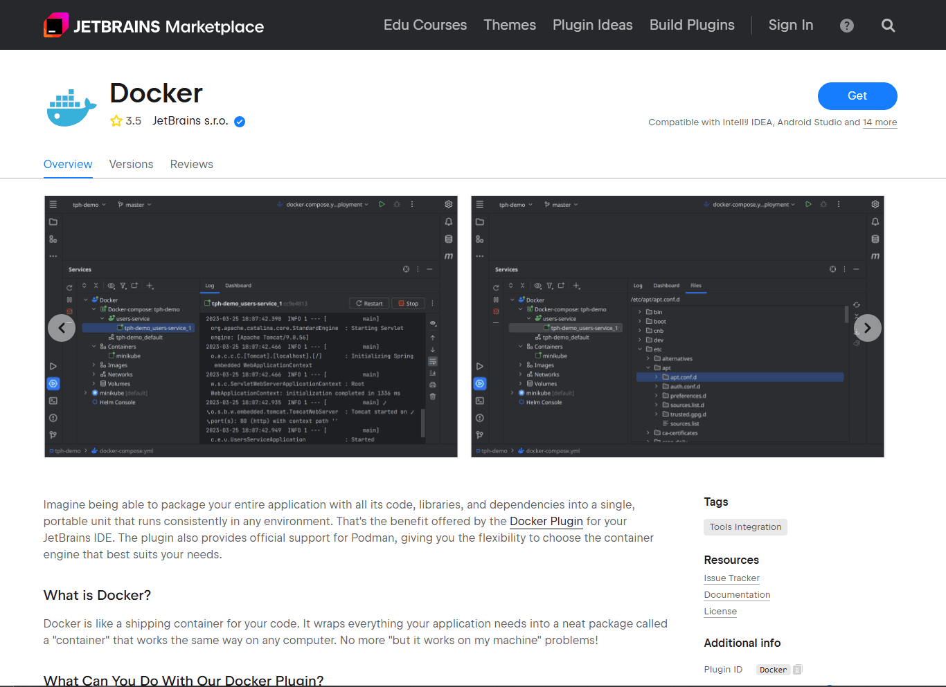Click the 'What is Docker?' heading
The image size is (946, 687).
[x=97, y=596]
